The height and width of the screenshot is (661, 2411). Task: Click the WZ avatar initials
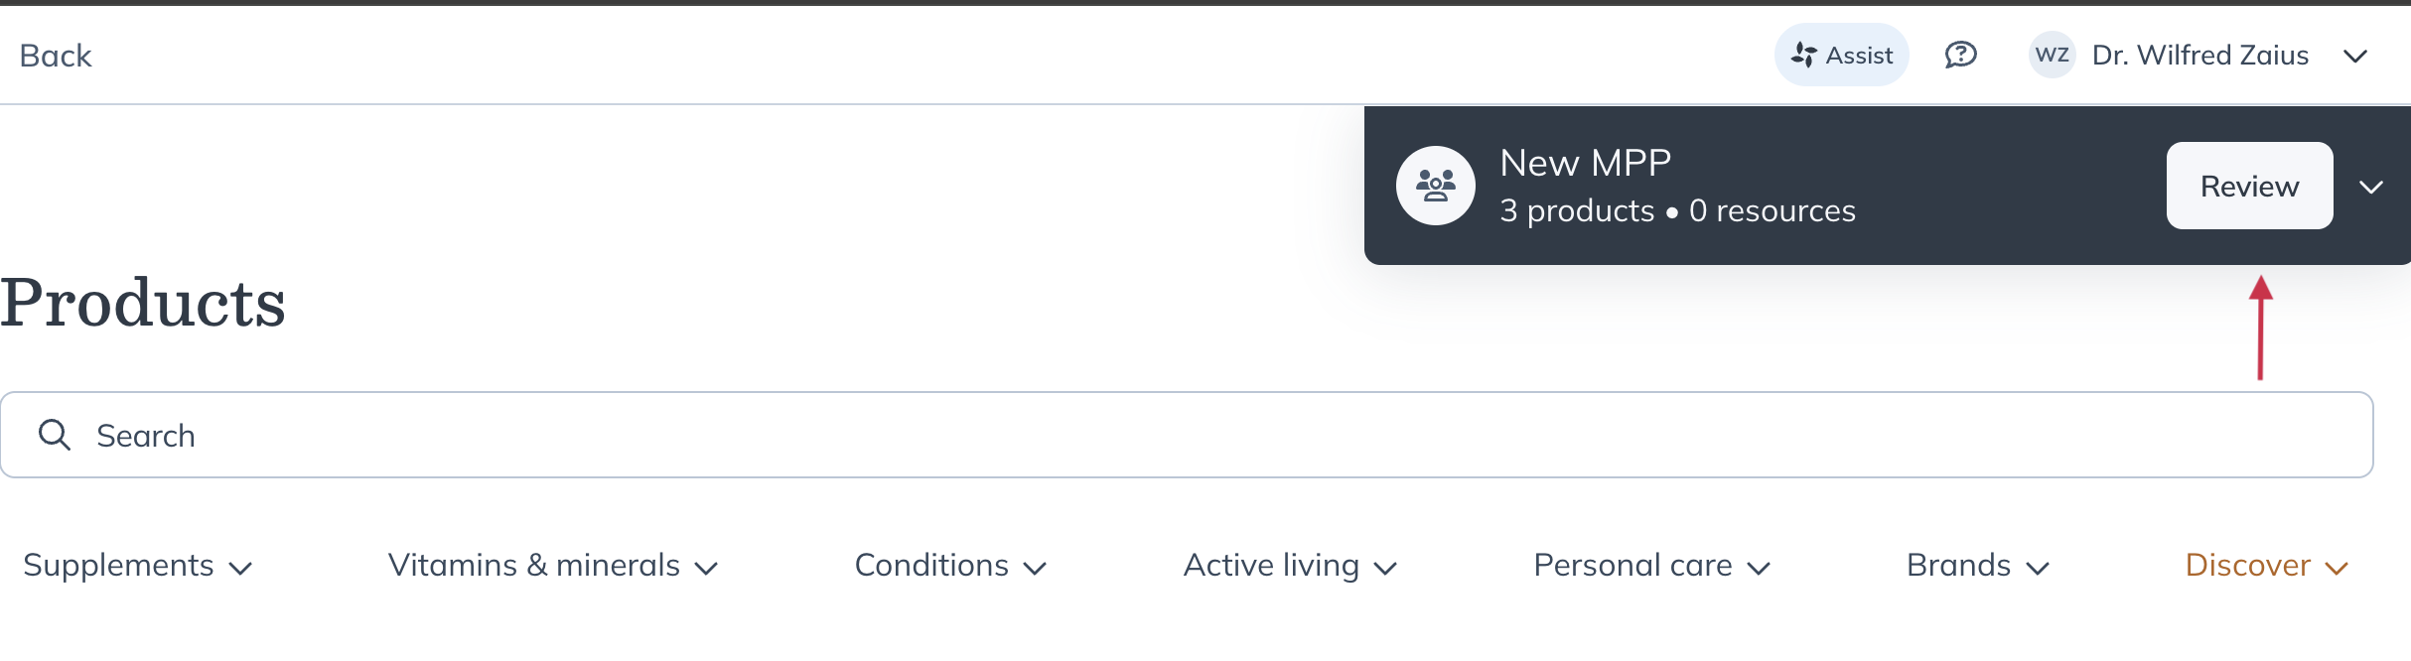click(x=2052, y=55)
